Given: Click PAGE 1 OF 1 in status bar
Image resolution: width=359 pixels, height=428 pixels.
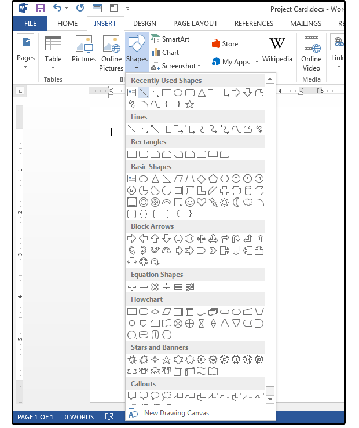Looking at the screenshot, I should [x=35, y=417].
